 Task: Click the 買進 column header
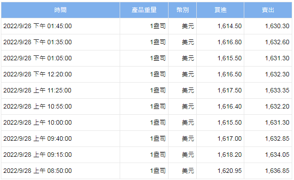click(x=220, y=10)
